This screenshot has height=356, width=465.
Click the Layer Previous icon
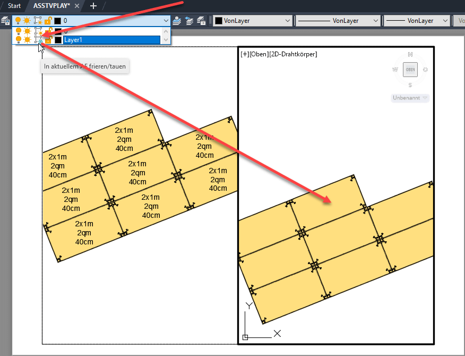click(189, 21)
